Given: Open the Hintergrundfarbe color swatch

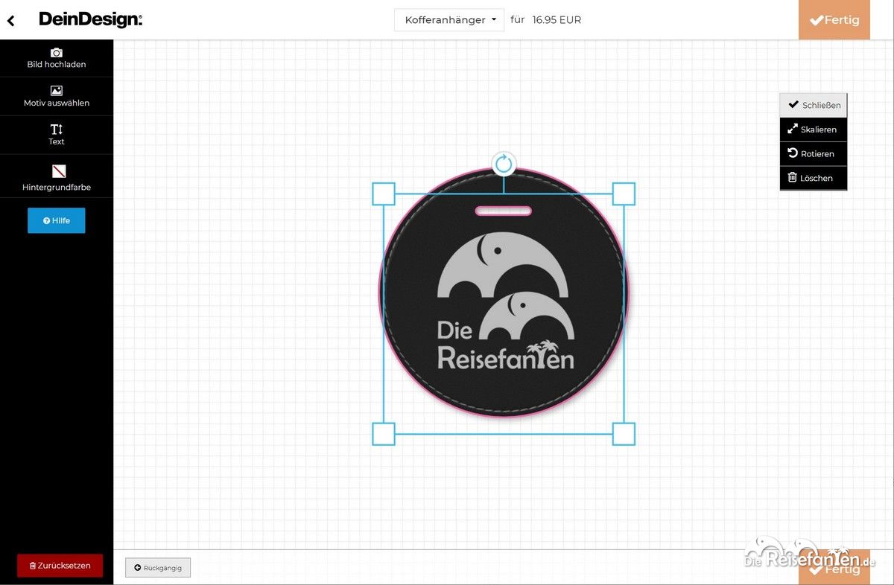Looking at the screenshot, I should click(59, 171).
